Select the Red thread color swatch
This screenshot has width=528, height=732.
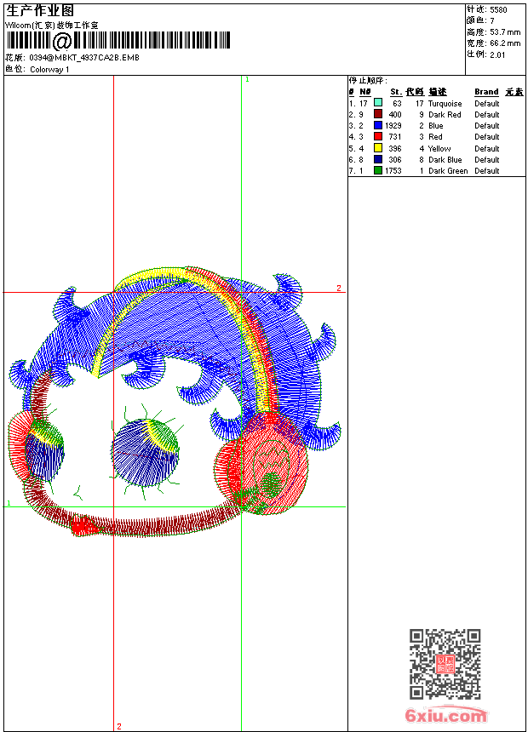point(378,136)
